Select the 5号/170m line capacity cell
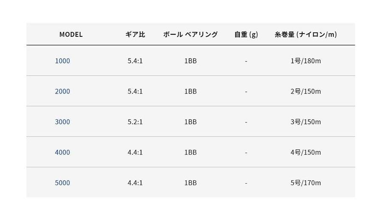Viewport: 382px width, 221px height. coord(306,183)
